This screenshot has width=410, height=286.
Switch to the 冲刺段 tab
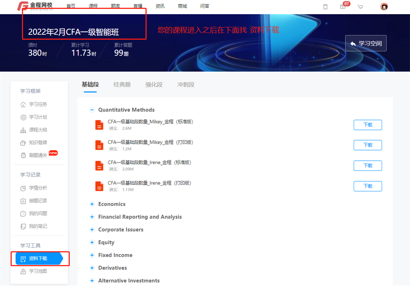(186, 85)
